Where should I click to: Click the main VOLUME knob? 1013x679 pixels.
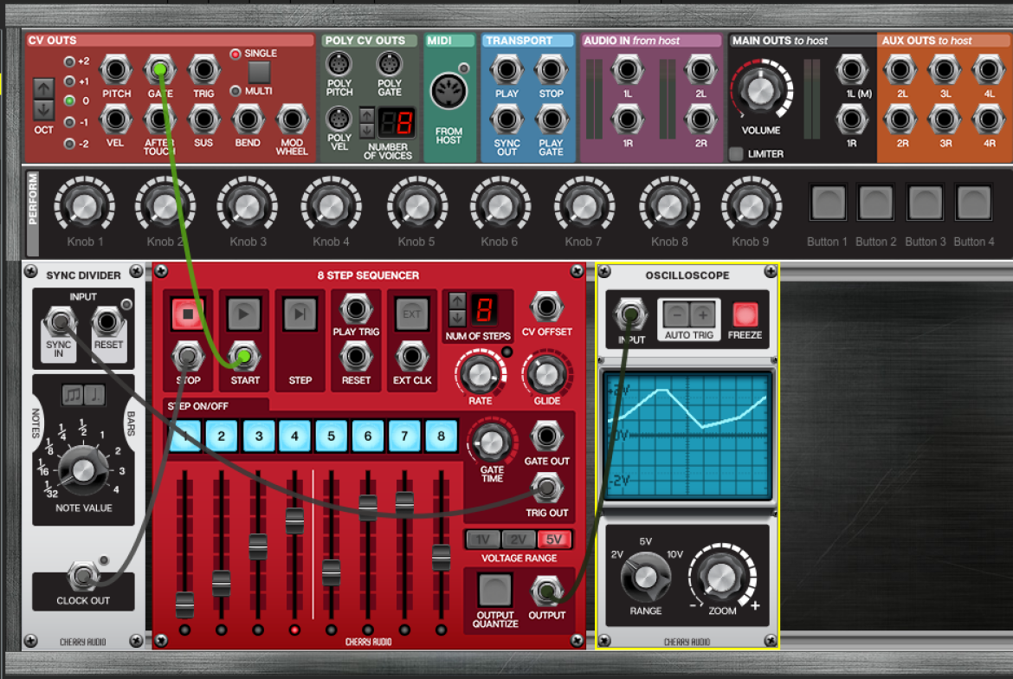coord(760,90)
